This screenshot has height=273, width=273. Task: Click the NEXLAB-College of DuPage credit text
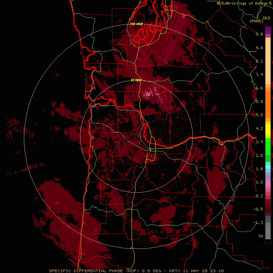pos(242,3)
